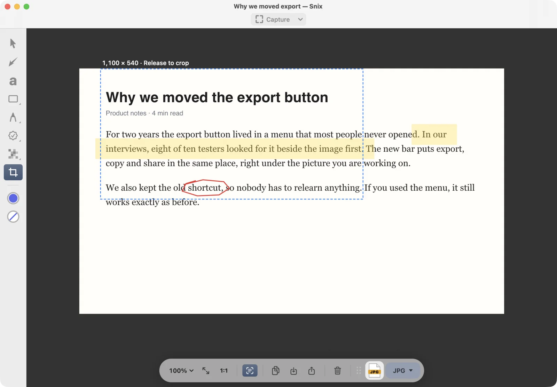Share the image via share icon
The image size is (557, 387).
312,371
